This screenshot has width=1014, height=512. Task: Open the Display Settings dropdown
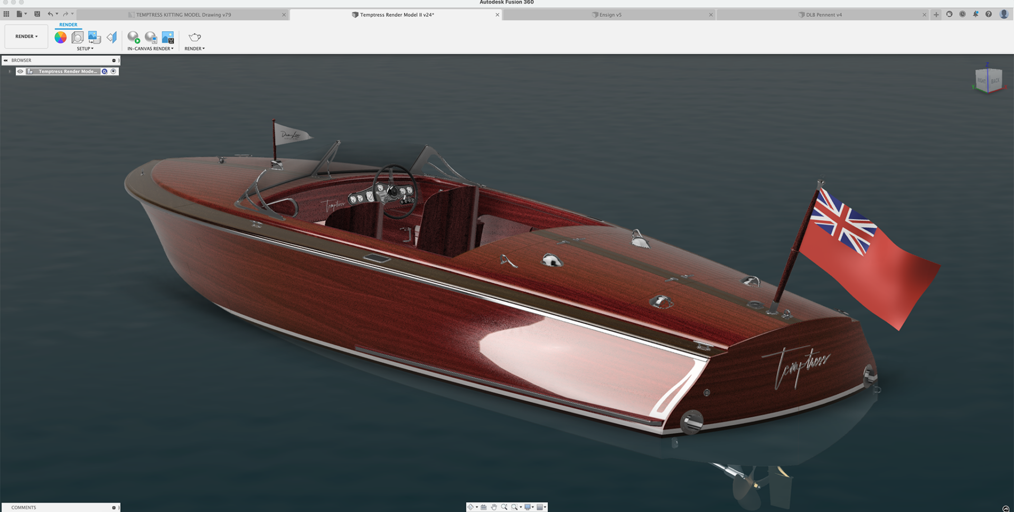529,507
